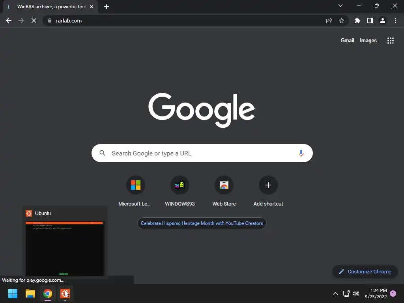Open File Explorer from taskbar
Screen dimensions: 404x303
click(x=30, y=294)
